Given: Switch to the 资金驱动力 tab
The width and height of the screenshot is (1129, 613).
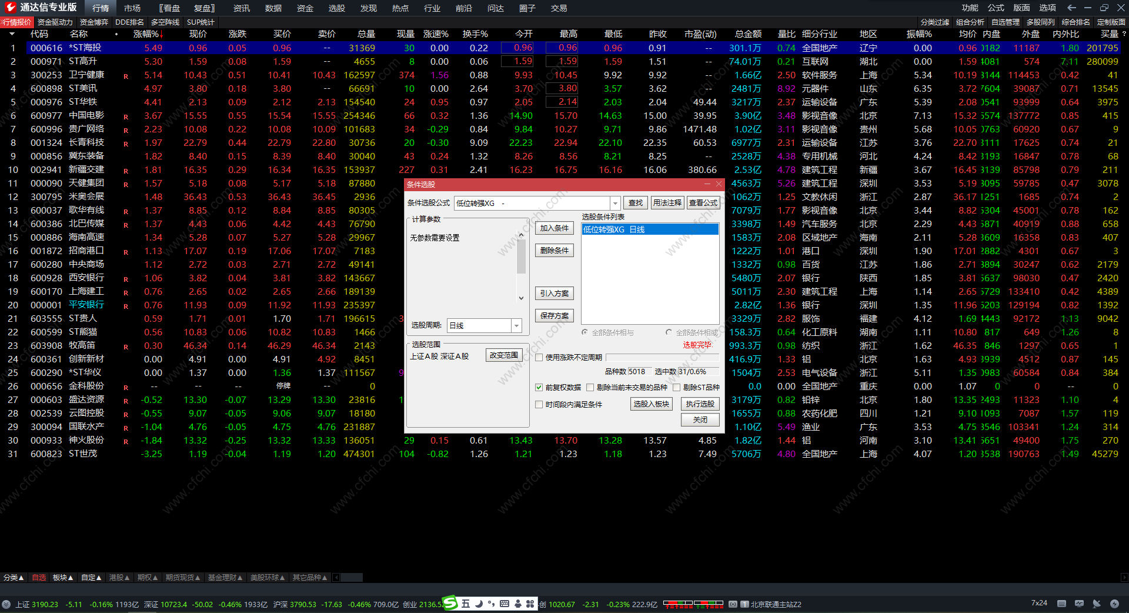Looking at the screenshot, I should click(55, 22).
